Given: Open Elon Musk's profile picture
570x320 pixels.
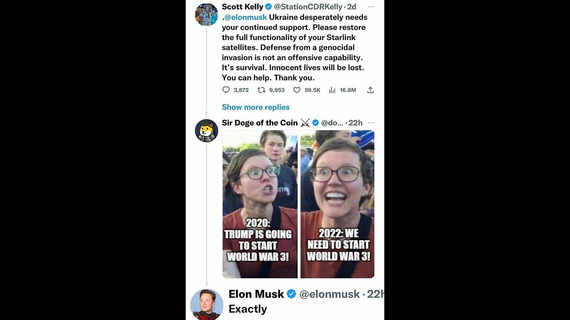Looking at the screenshot, I should [x=207, y=304].
